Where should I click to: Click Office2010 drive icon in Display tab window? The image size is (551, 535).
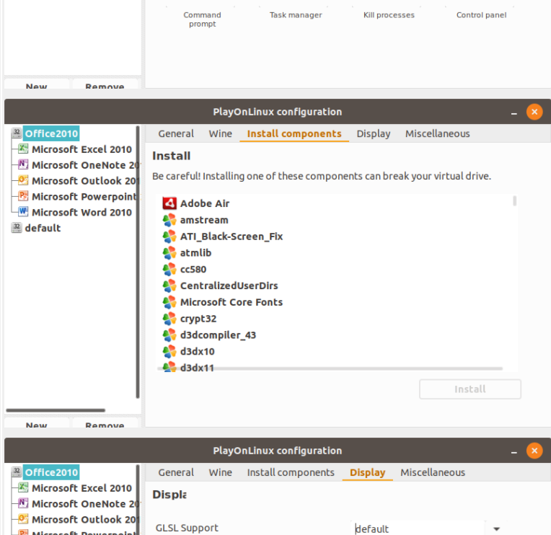(17, 472)
